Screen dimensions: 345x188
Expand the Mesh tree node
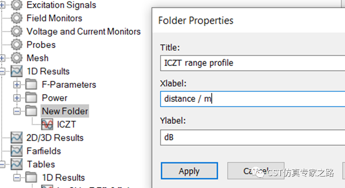click(2, 58)
